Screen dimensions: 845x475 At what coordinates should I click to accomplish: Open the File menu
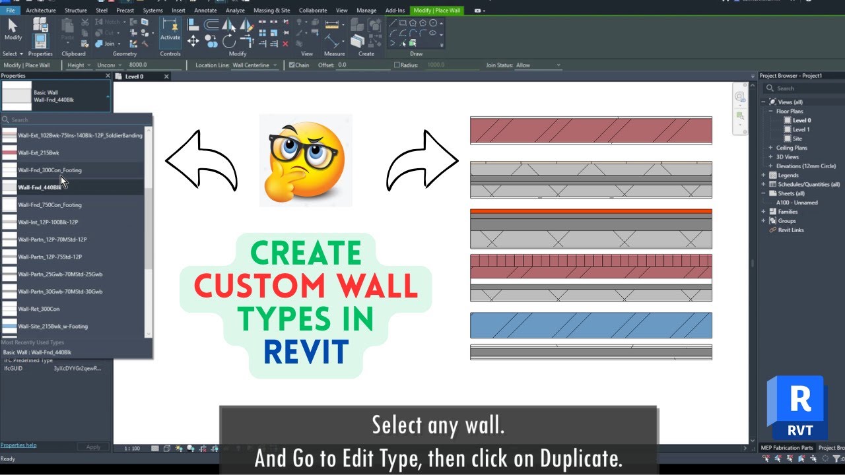pos(11,11)
